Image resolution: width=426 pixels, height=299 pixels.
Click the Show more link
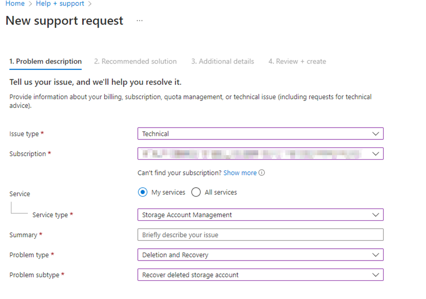pyautogui.click(x=241, y=172)
